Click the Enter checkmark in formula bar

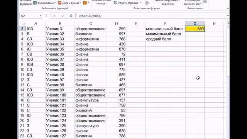pyautogui.click(x=63, y=16)
